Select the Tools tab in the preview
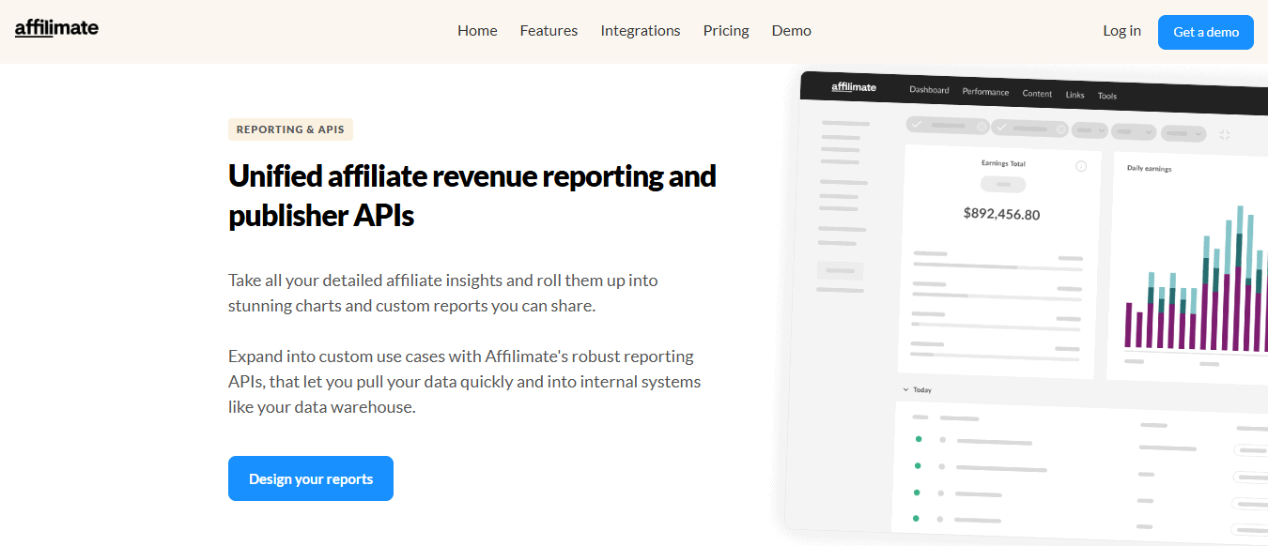1268x546 pixels. click(1106, 96)
